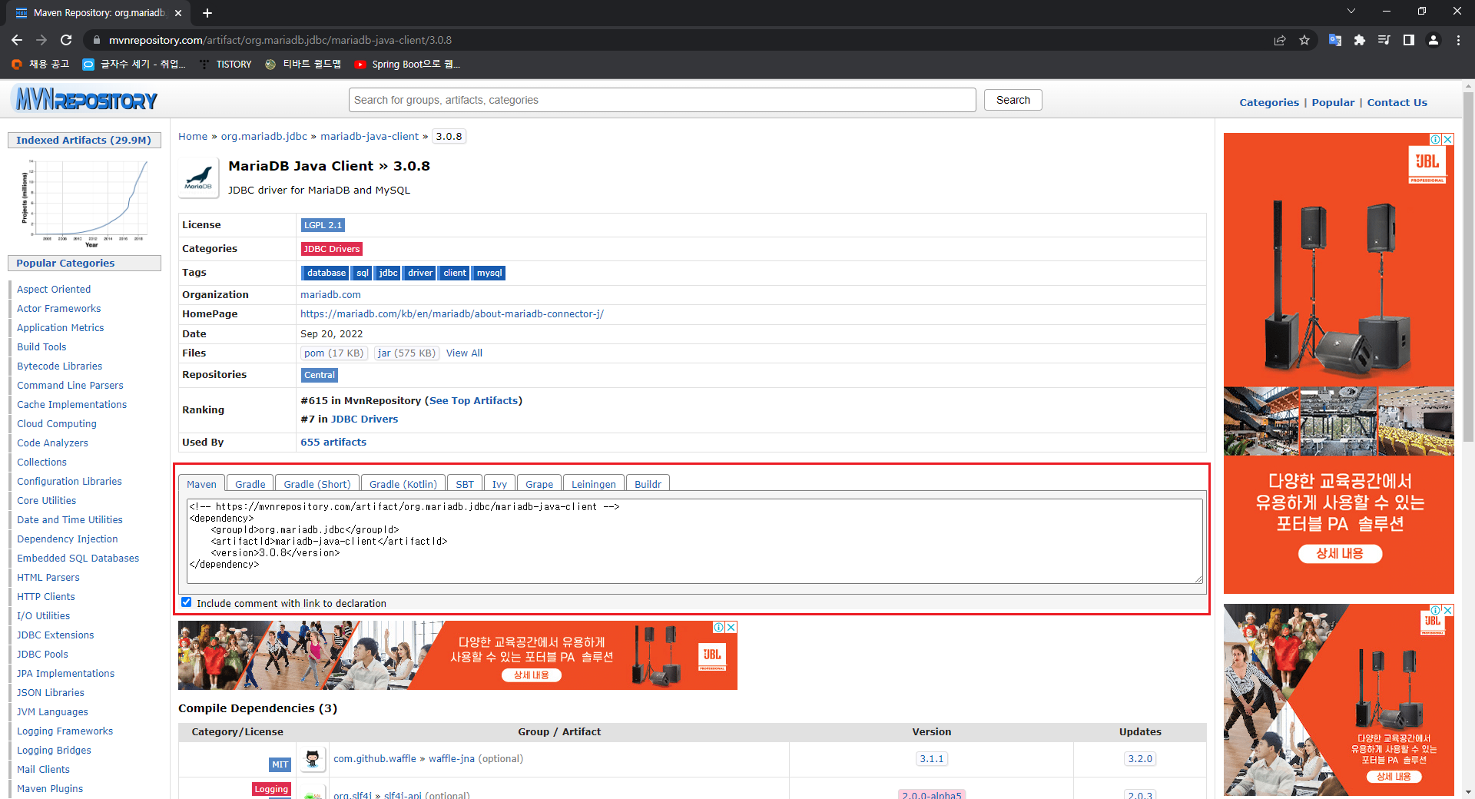Open org.mariadb.jdbc breadcrumb link
This screenshot has height=799, width=1475.
[264, 136]
